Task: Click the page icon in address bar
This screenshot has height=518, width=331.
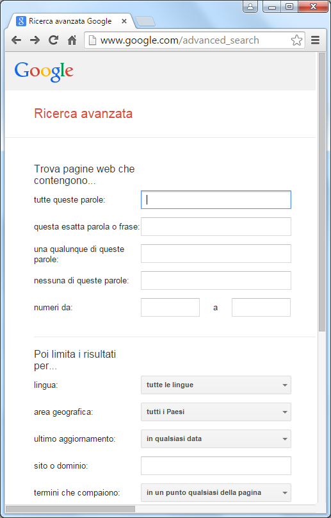Action: [93, 40]
